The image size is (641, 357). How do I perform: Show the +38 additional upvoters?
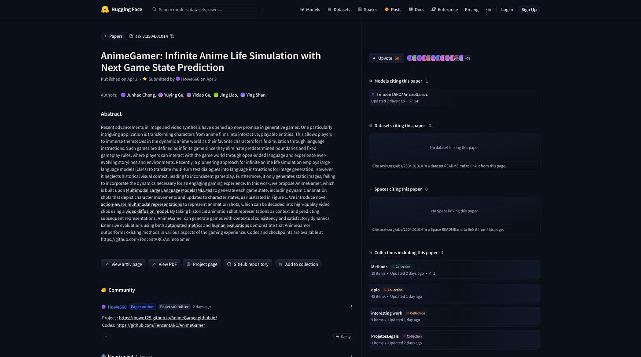click(468, 58)
